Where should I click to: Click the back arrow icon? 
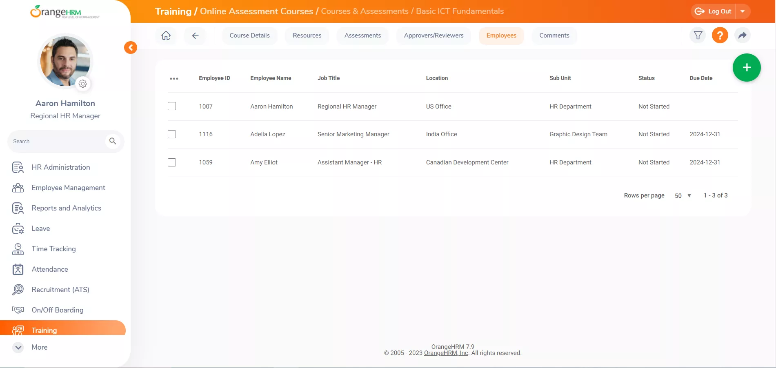point(195,35)
